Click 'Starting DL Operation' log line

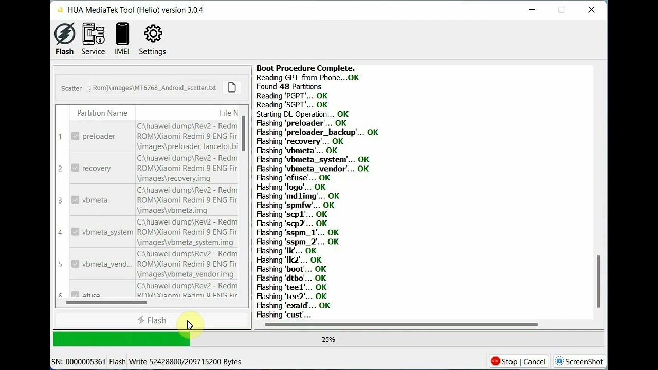(302, 114)
